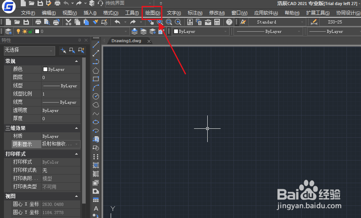
Task: Collapse the 打印样式 section
Action: pos(76,154)
